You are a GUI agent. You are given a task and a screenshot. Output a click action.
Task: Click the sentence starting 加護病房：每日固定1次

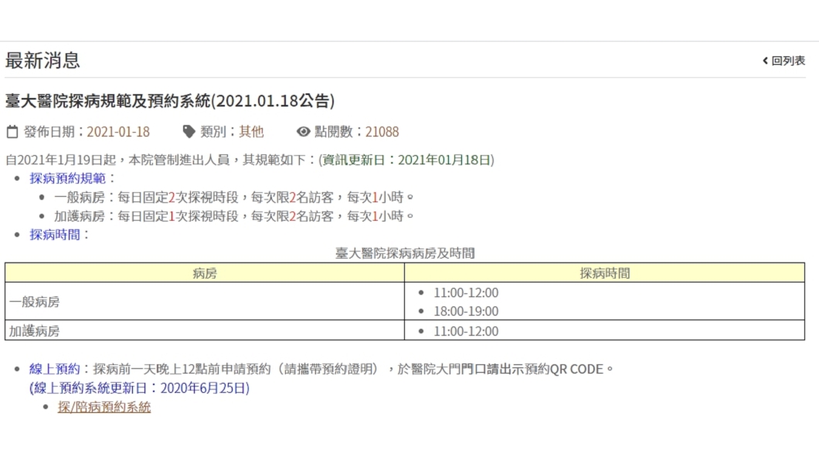(233, 216)
